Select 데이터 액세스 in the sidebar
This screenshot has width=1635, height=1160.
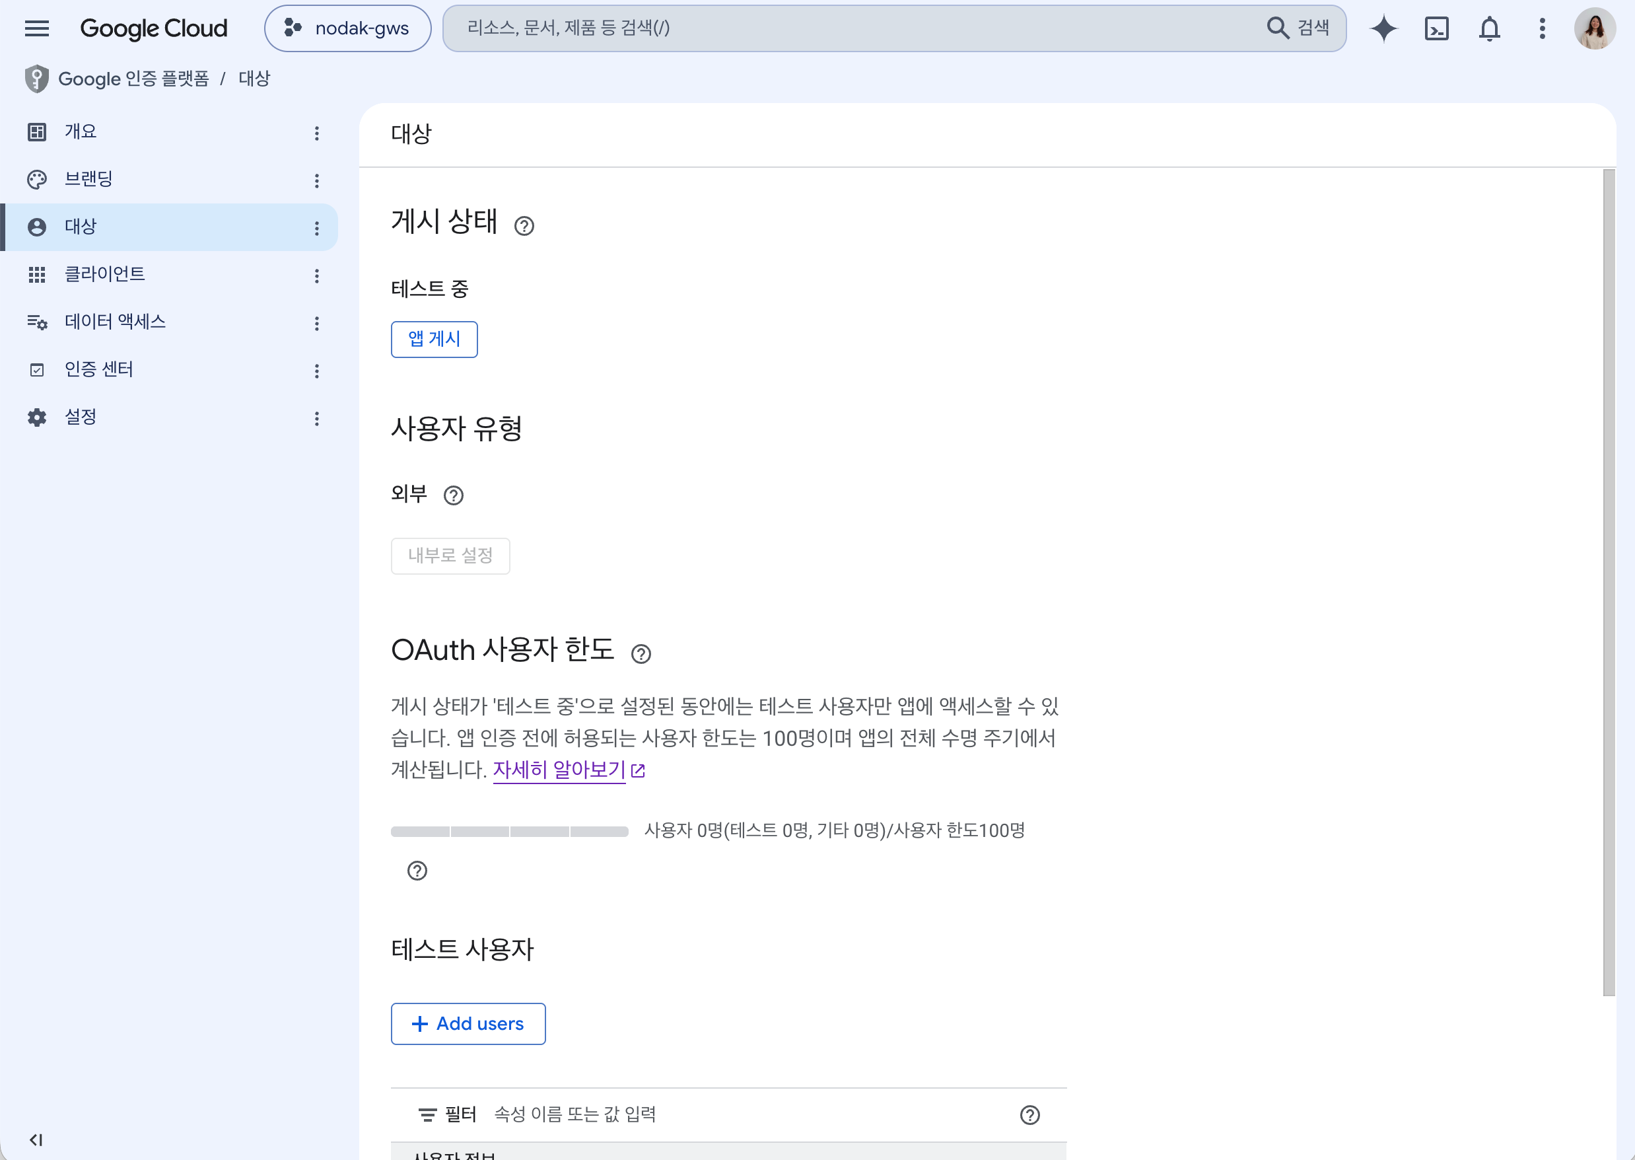169,323
